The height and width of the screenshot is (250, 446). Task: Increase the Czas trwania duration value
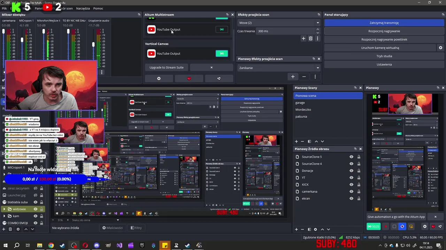[x=317, y=30]
